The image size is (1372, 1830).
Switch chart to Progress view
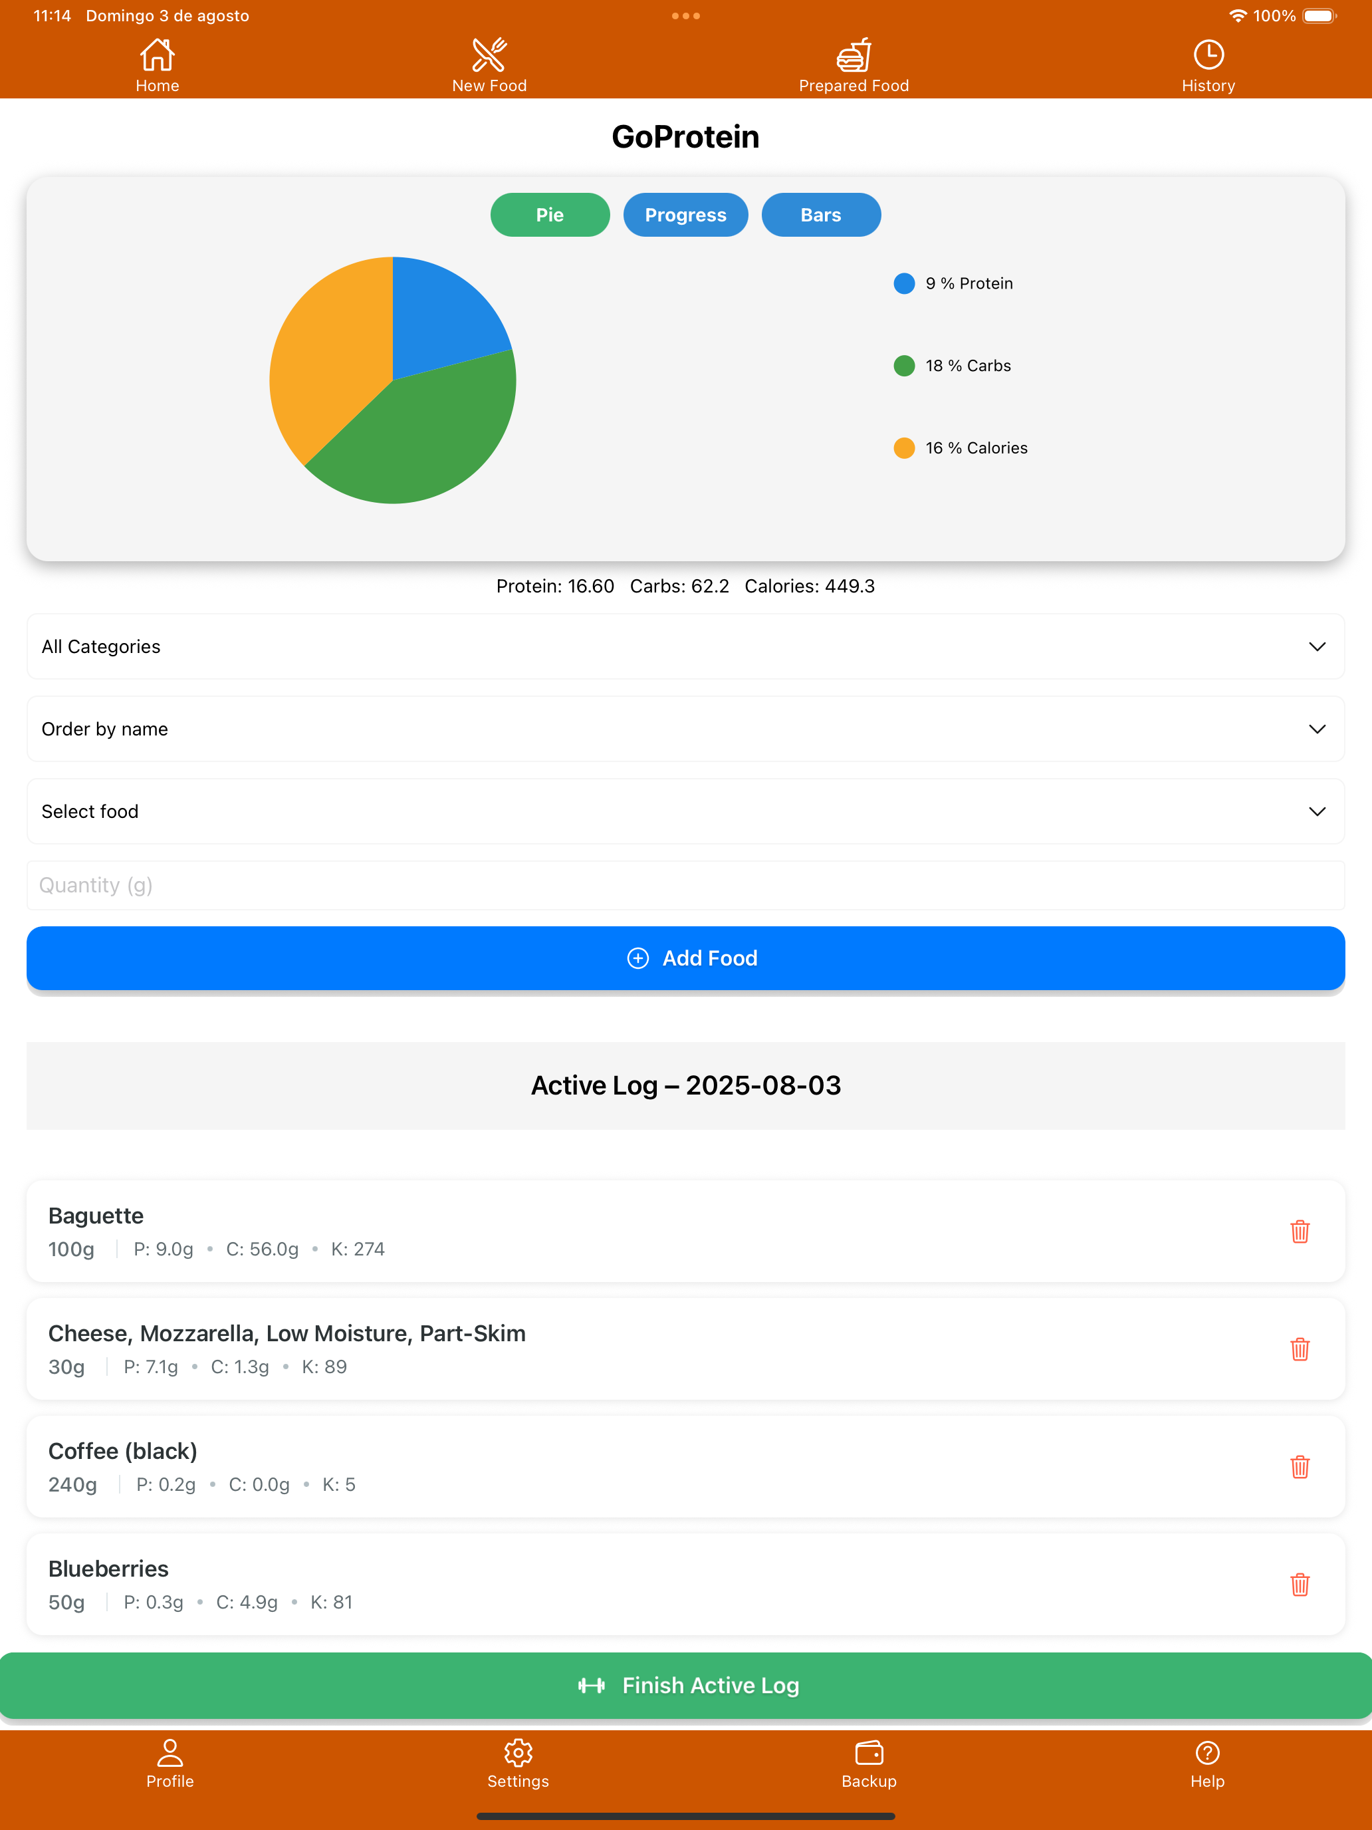point(685,215)
